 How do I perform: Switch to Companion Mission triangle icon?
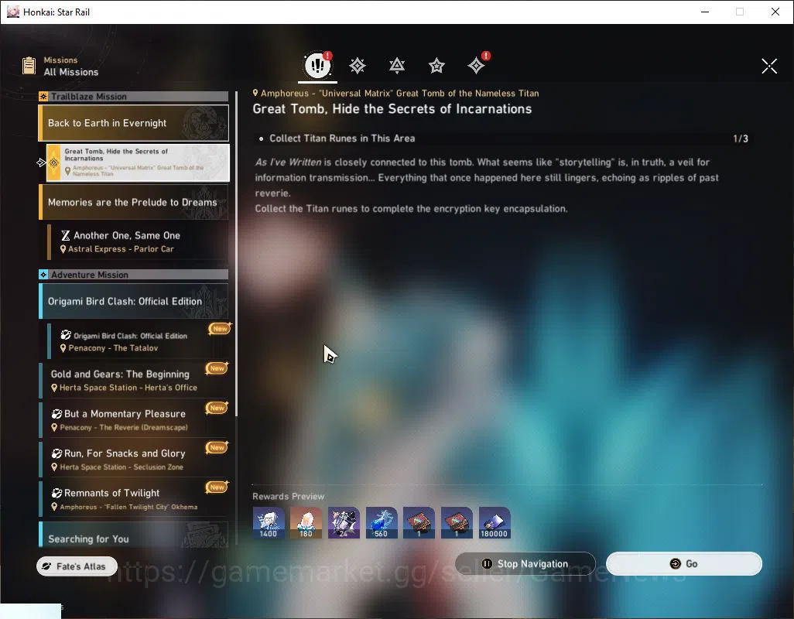[397, 66]
